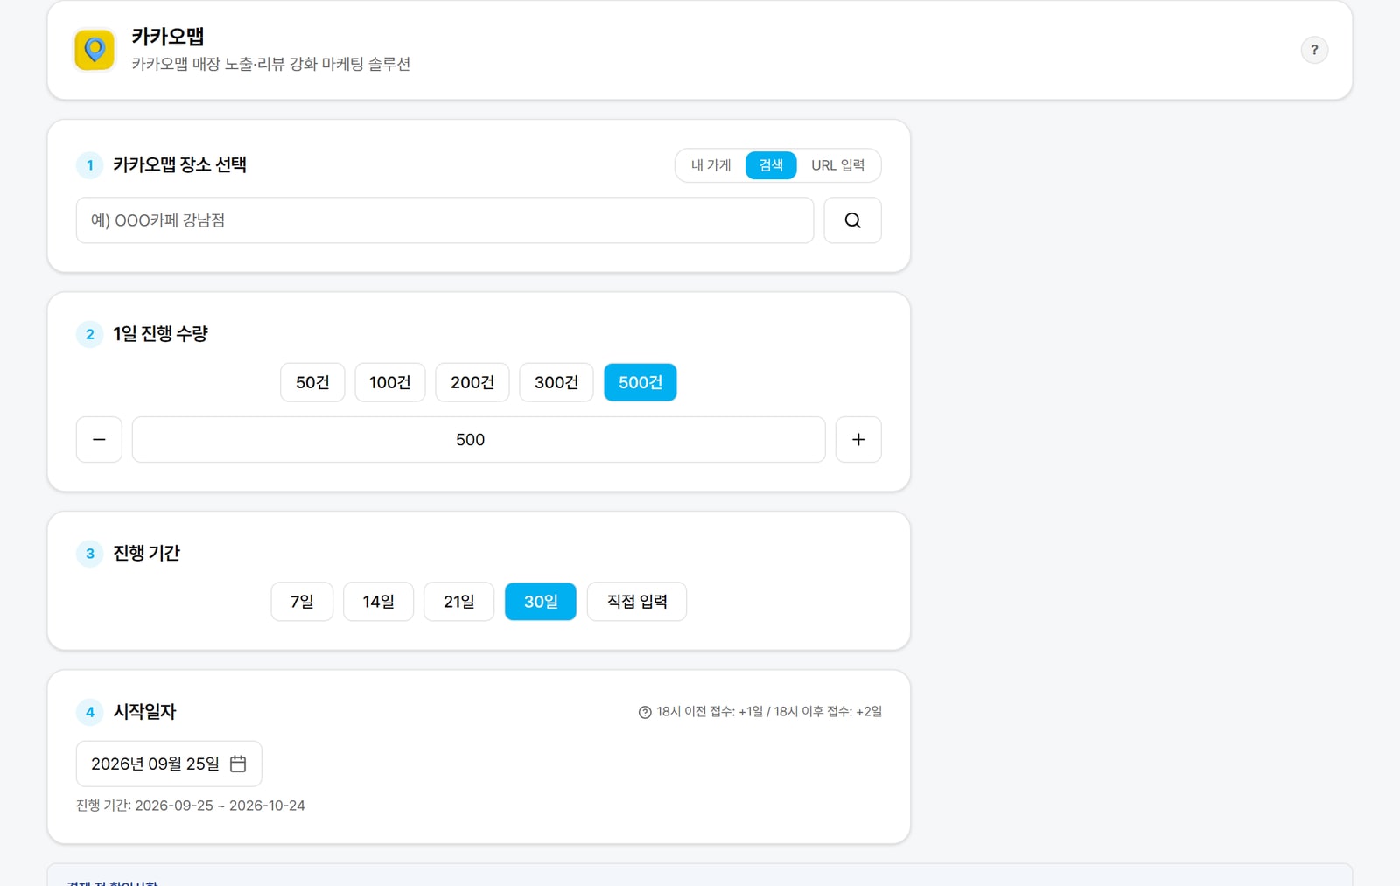Choose the 500건 quantity option
The width and height of the screenshot is (1400, 886).
pyautogui.click(x=640, y=382)
